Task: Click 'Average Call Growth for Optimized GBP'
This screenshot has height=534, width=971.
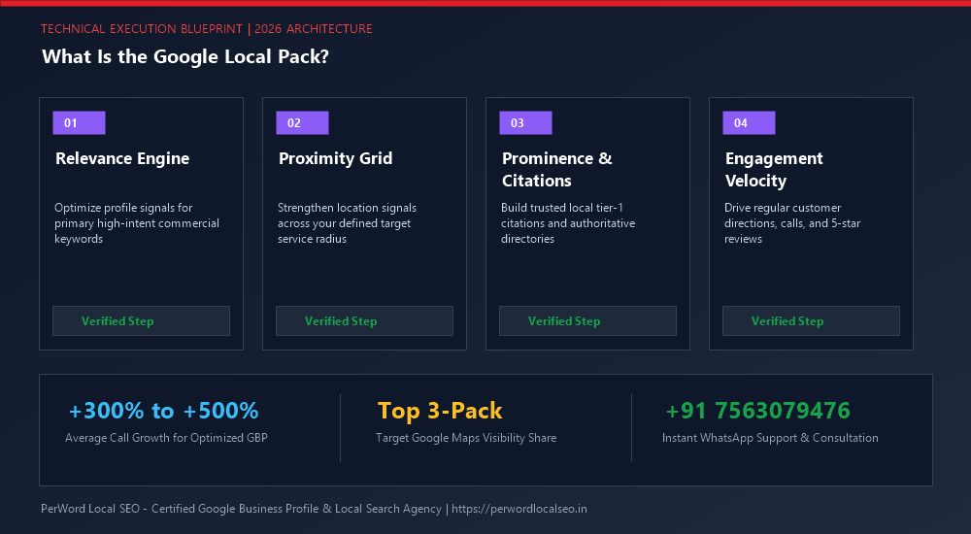Action: [166, 437]
